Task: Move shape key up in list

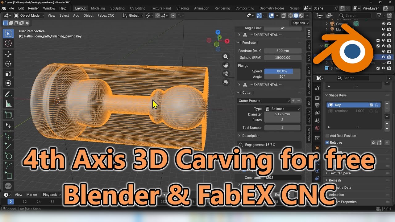Action: coord(387,123)
